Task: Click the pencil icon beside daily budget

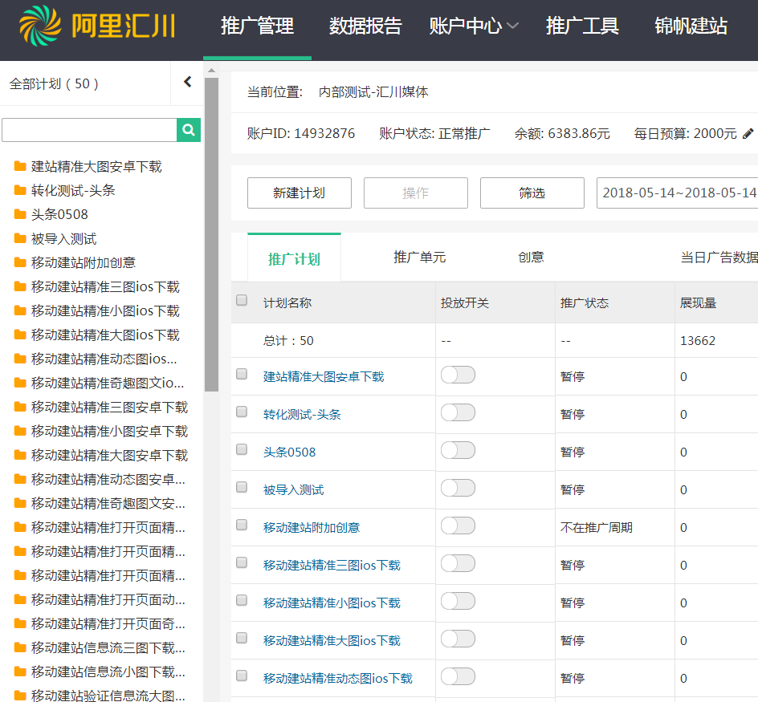Action: [x=748, y=133]
